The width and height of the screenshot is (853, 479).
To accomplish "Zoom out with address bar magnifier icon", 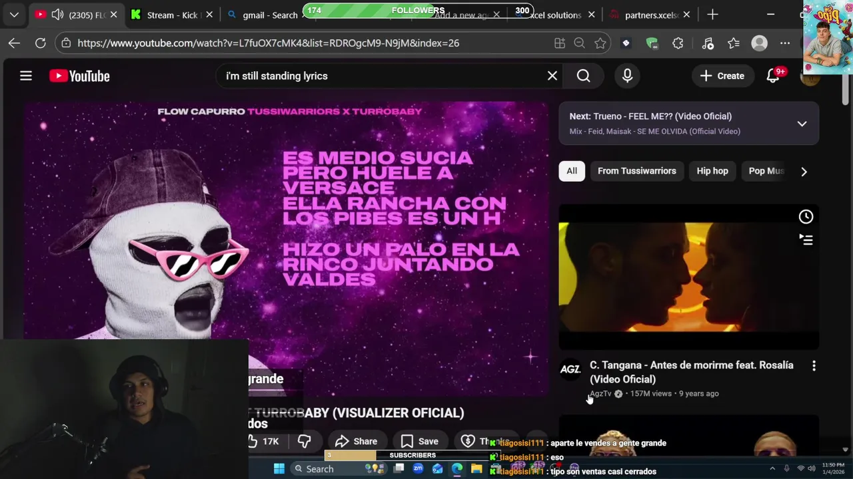I will click(580, 43).
